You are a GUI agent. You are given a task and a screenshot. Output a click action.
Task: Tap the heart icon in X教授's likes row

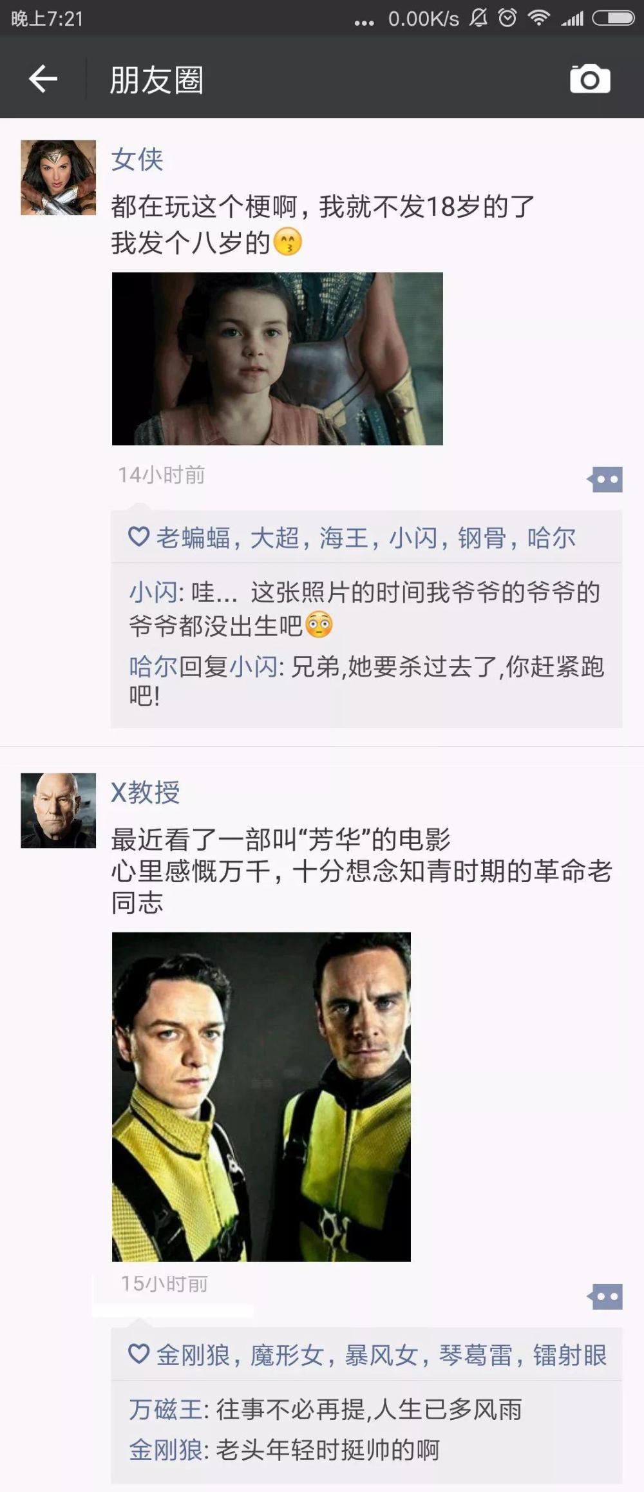[138, 1354]
